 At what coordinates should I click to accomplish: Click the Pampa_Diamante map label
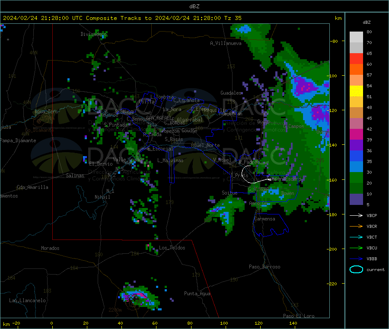(x=18, y=141)
